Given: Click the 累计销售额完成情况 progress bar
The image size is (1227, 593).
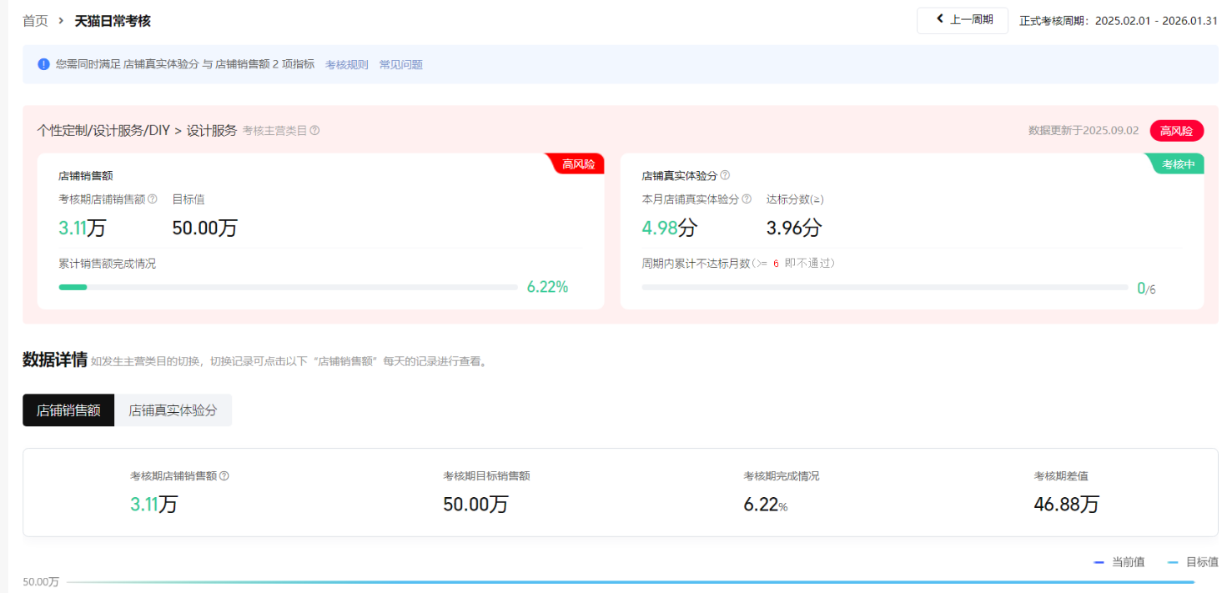Looking at the screenshot, I should coord(288,287).
